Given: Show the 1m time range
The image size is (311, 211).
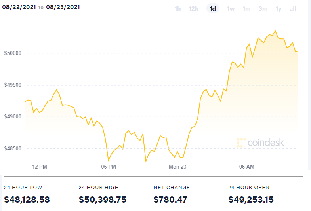Looking at the screenshot, I should 246,9.
